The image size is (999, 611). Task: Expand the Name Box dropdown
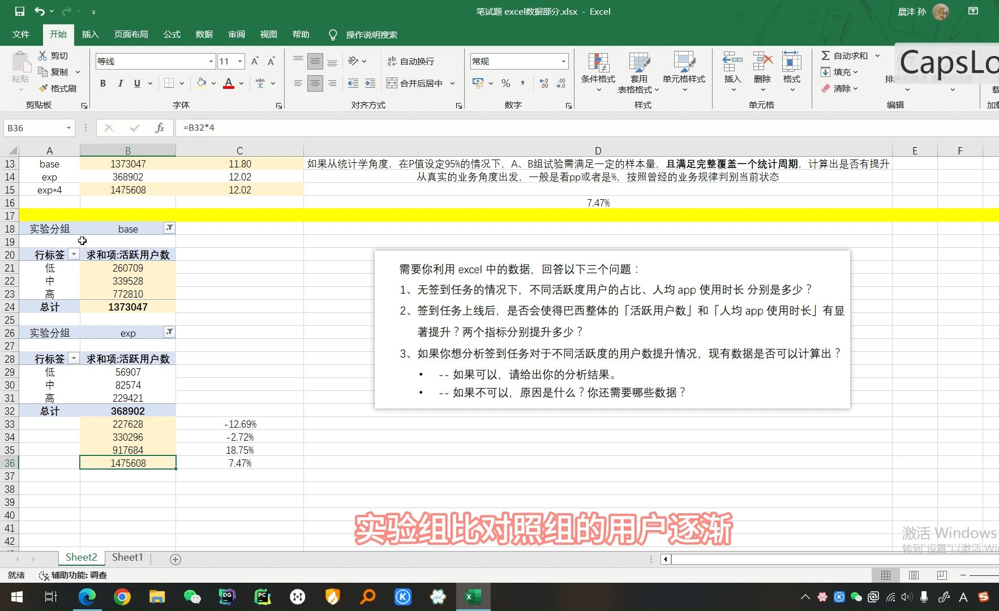pos(68,128)
